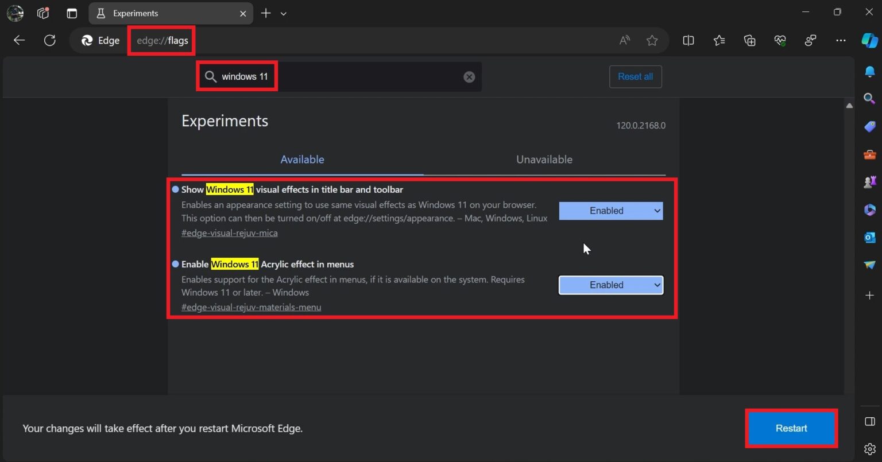The width and height of the screenshot is (882, 462).
Task: Select the Available experiments tab
Action: pos(302,160)
